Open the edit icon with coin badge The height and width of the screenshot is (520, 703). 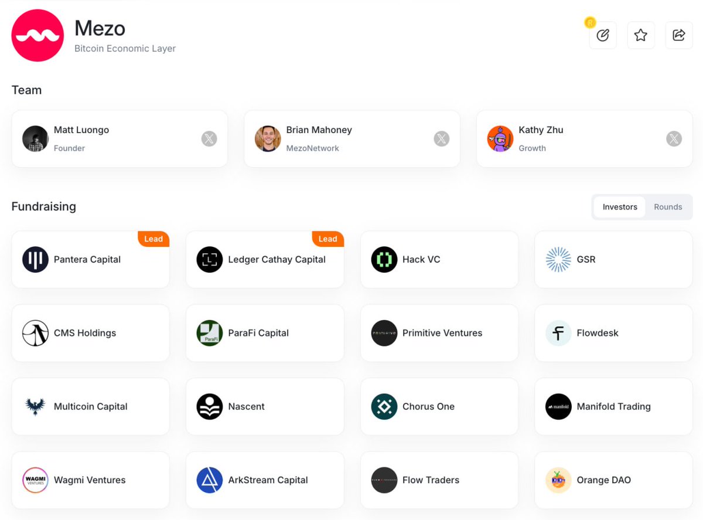pos(603,35)
